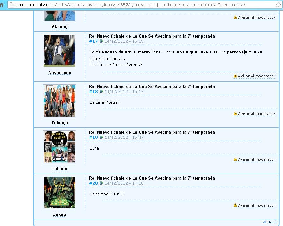Click the globe icon on post #20
The image size is (283, 226).
[x=101, y=183]
